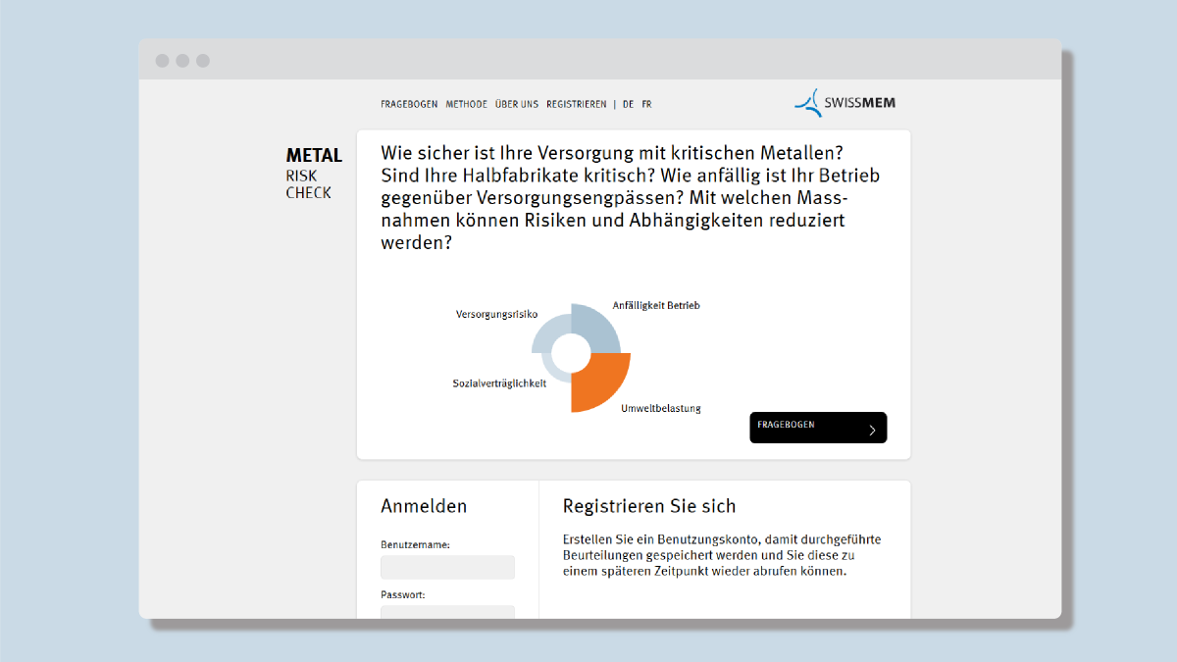1177x662 pixels.
Task: Switch language to FR
Action: pos(646,104)
